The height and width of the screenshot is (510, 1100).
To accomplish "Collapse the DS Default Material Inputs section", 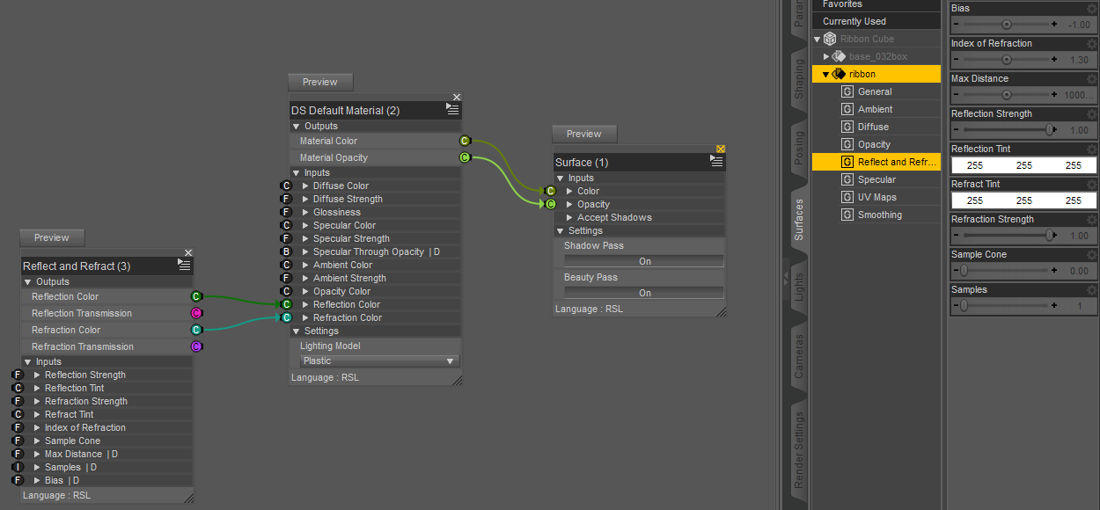I will [297, 173].
